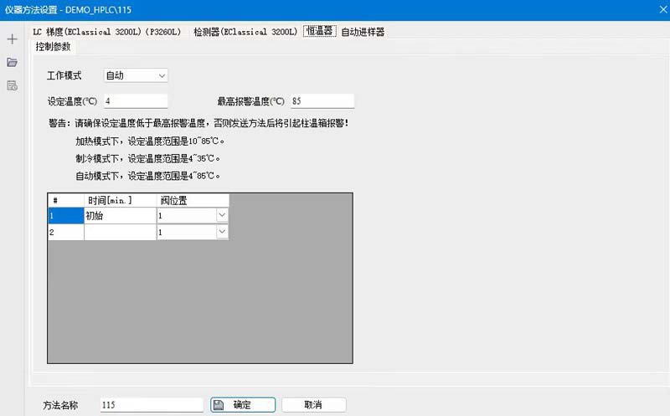Click the plus icon in the left sidebar
The image size is (670, 416).
click(x=12, y=39)
